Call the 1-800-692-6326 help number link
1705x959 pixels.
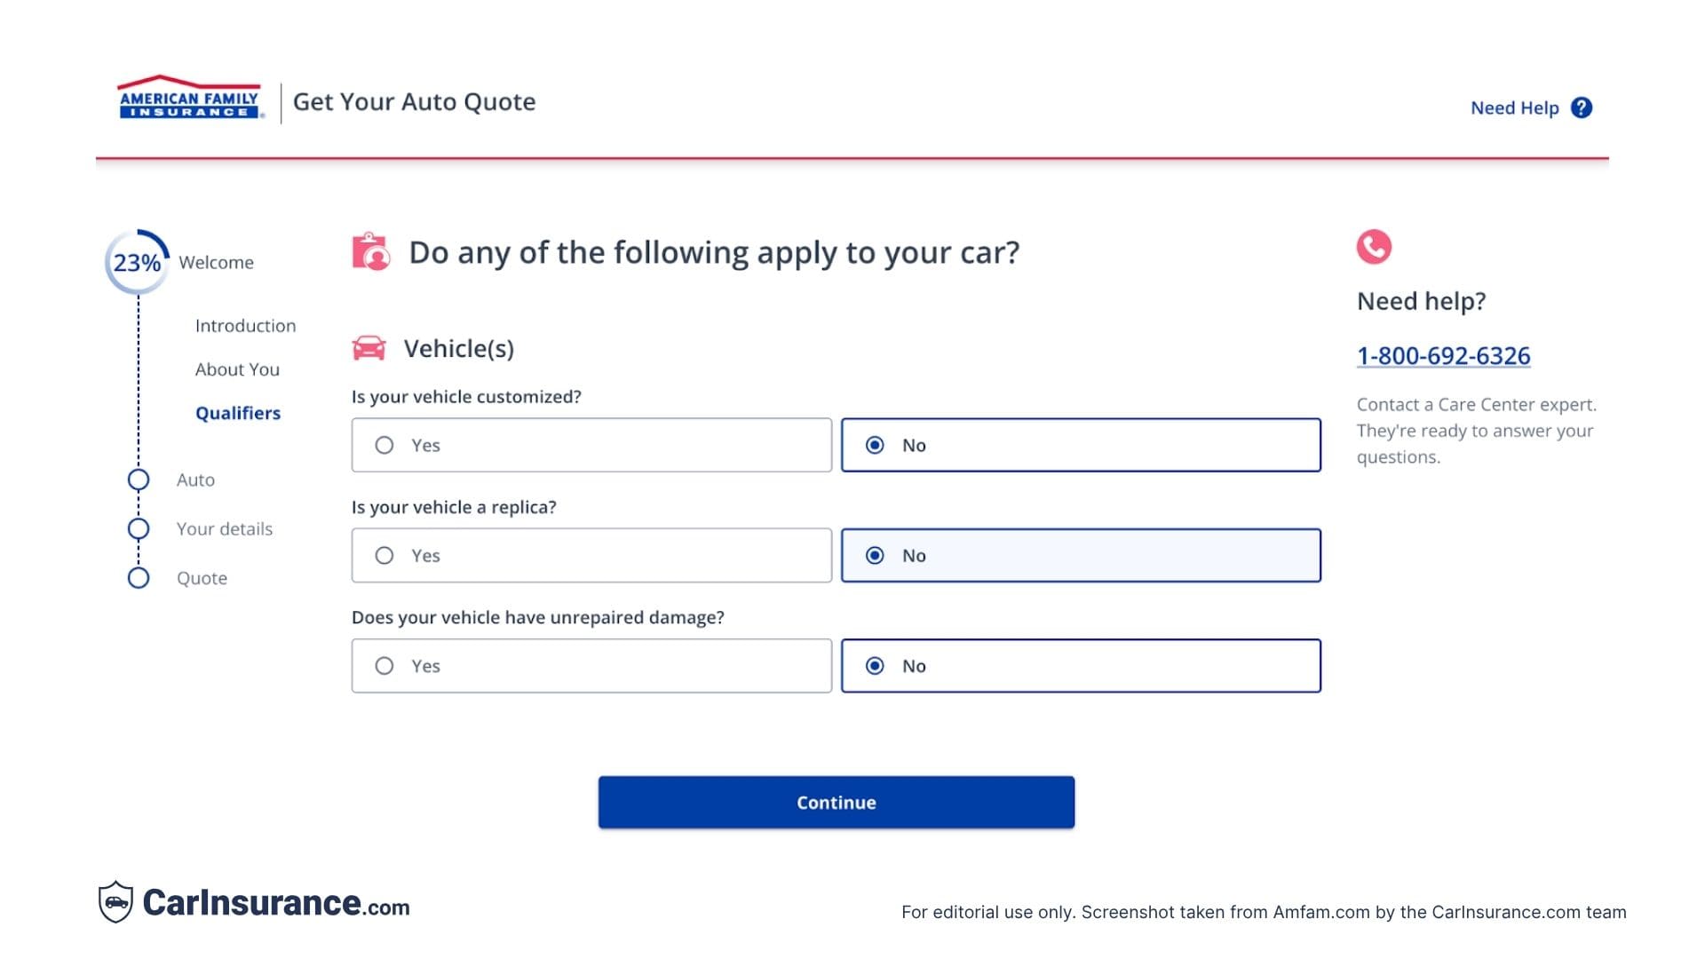pyautogui.click(x=1442, y=355)
